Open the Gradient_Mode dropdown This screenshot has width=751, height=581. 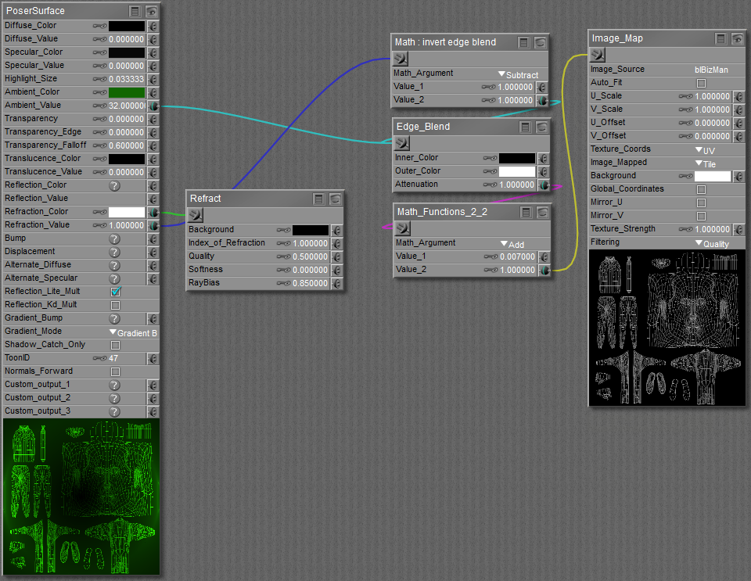click(133, 332)
